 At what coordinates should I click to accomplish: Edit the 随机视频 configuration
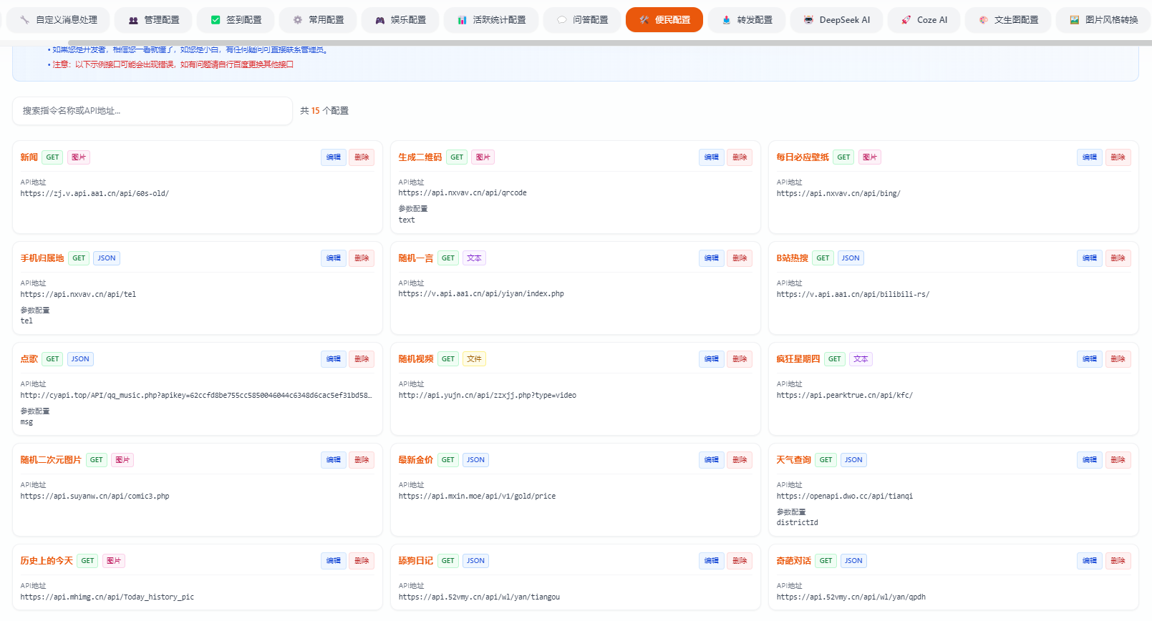point(711,359)
